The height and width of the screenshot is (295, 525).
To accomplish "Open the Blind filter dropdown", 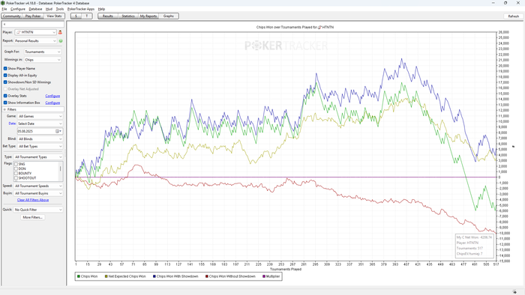I will tap(40, 139).
